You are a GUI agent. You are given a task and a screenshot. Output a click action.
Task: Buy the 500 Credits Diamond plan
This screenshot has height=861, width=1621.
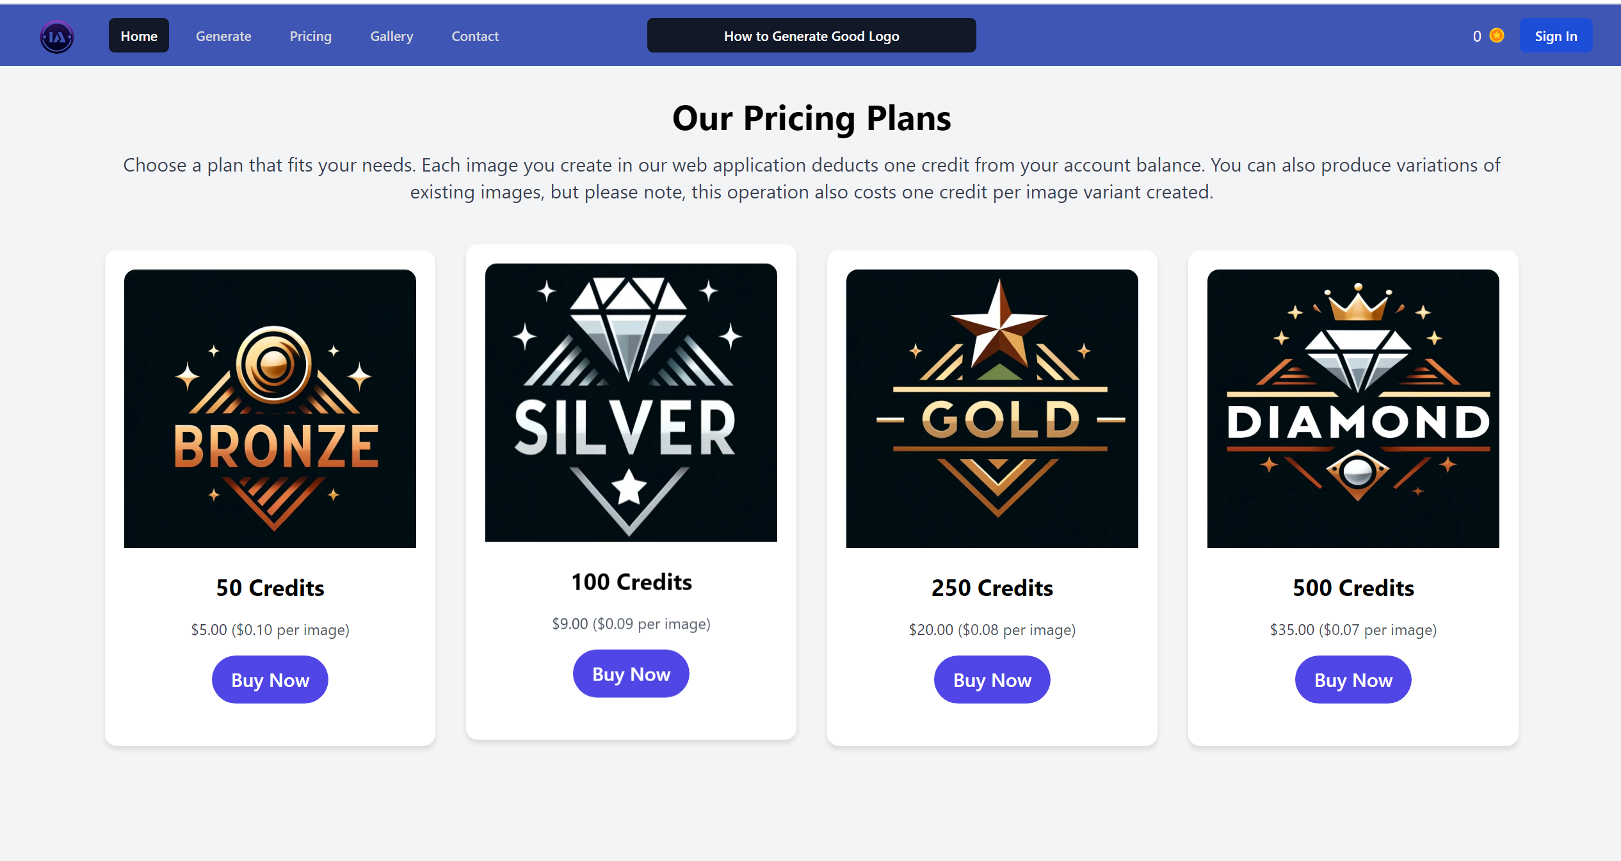tap(1353, 680)
